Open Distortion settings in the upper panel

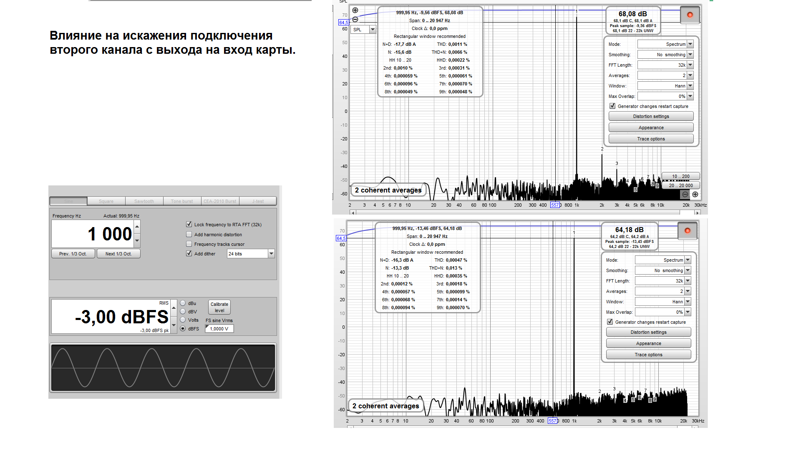click(x=651, y=116)
